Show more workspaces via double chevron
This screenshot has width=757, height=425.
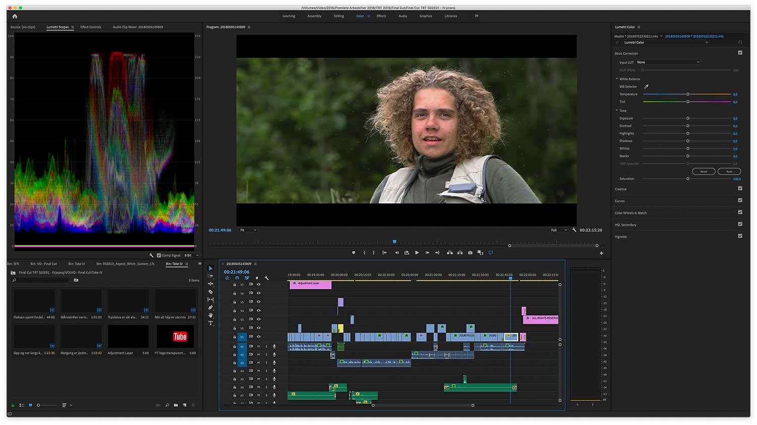pyautogui.click(x=476, y=16)
